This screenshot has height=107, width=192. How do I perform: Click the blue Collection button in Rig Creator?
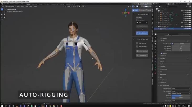(142, 33)
